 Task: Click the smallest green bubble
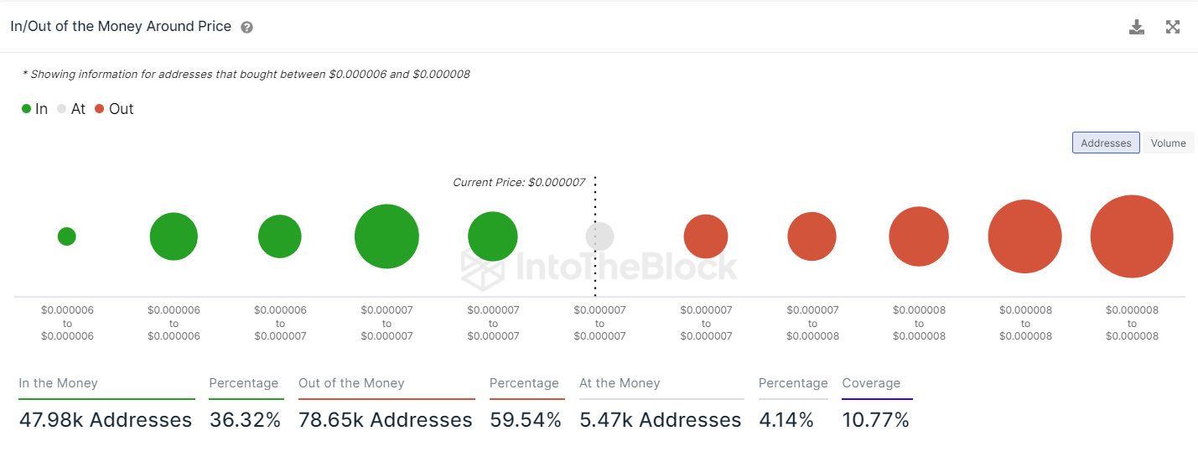pos(67,236)
